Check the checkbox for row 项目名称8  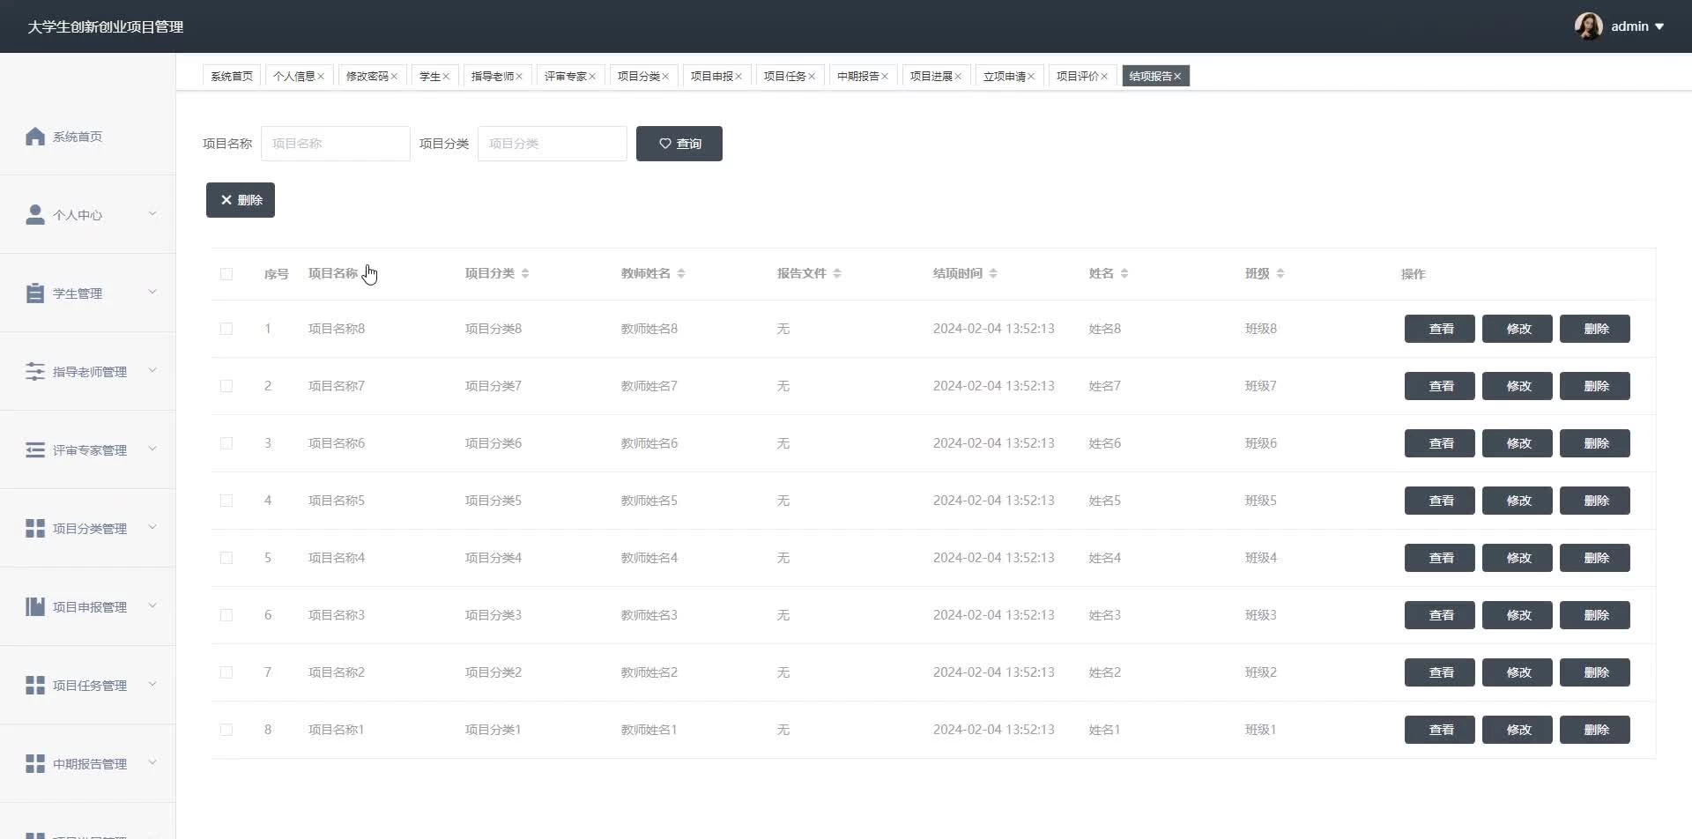click(x=226, y=329)
